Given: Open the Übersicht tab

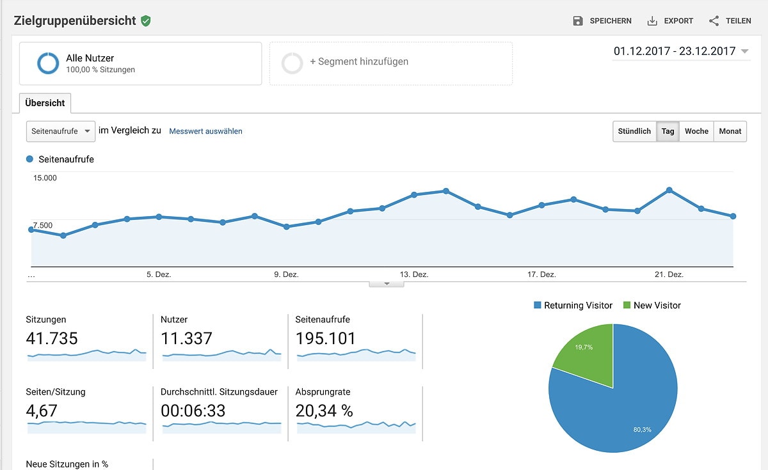Looking at the screenshot, I should [45, 103].
